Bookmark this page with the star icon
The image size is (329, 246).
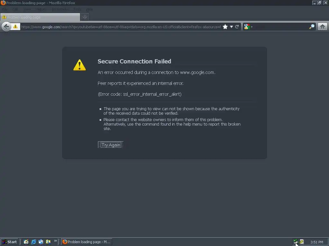[225, 27]
